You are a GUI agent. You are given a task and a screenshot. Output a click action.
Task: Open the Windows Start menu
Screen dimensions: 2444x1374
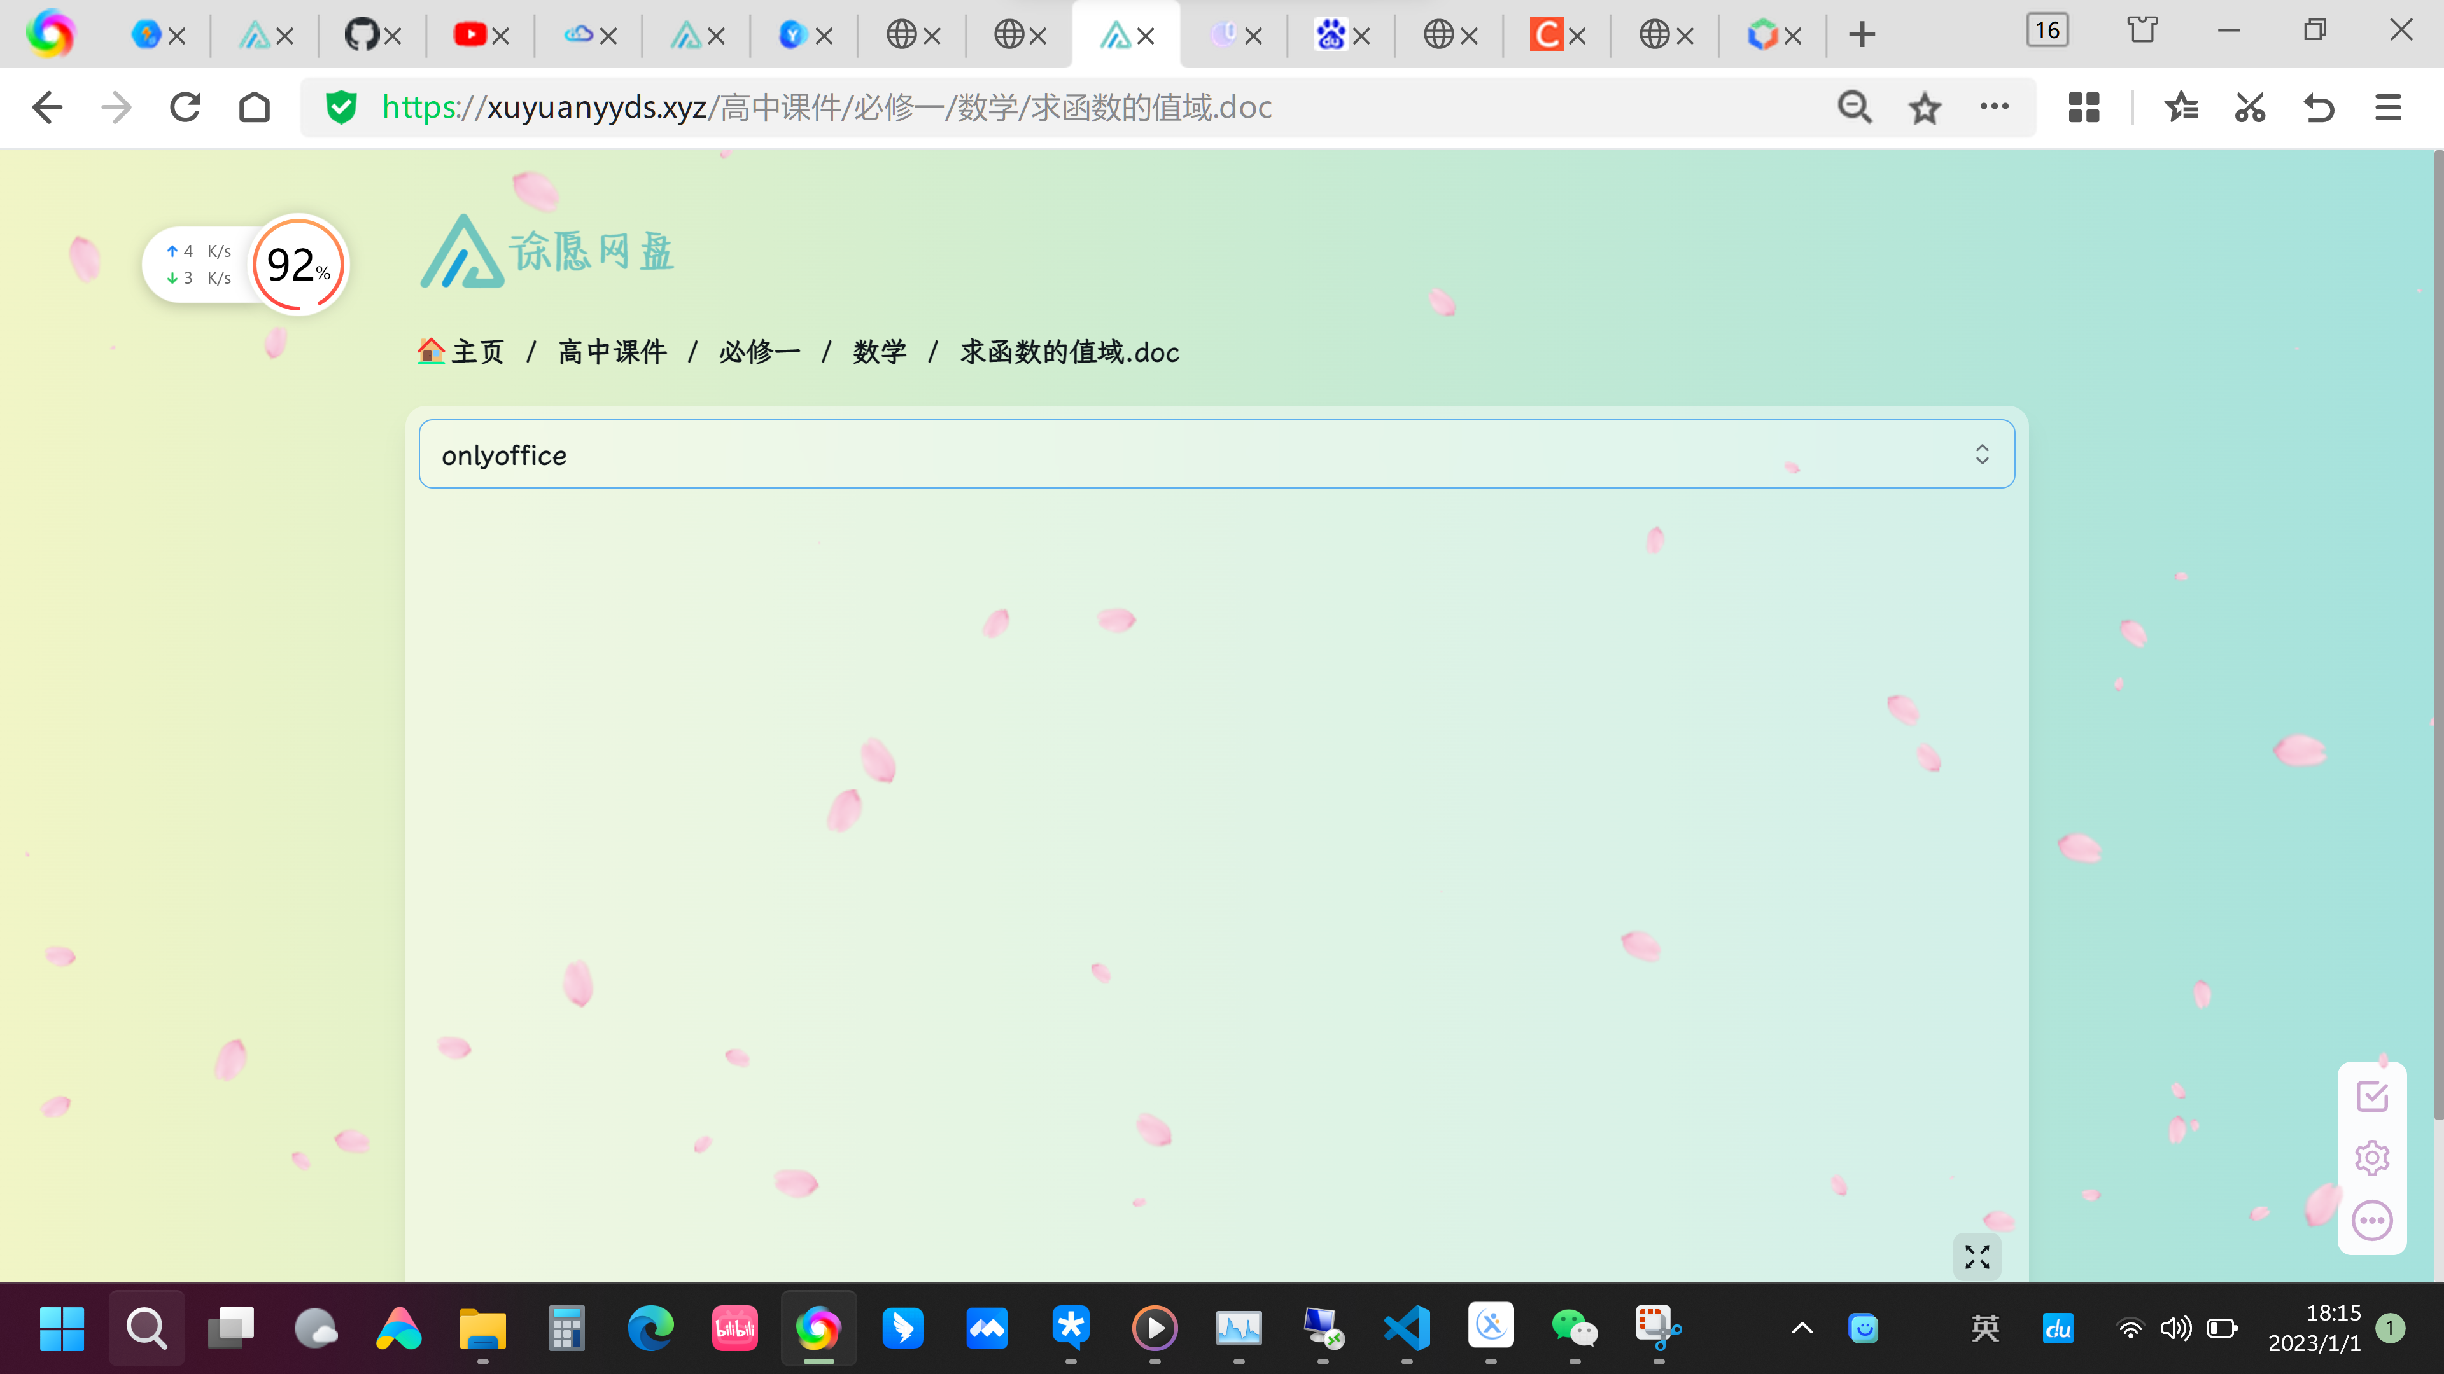pyautogui.click(x=62, y=1328)
